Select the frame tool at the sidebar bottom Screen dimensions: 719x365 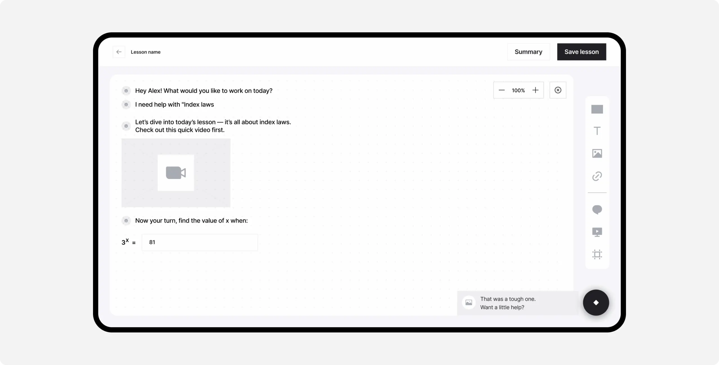pos(597,254)
